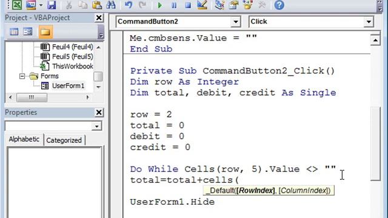Click the project tree scroll up arrow
The image size is (388, 218).
tap(98, 47)
